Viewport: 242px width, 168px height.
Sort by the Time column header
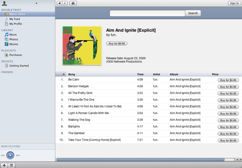(x=140, y=74)
